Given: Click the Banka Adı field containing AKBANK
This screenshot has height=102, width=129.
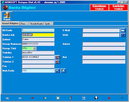Looking at the screenshot, I should tap(38, 35).
